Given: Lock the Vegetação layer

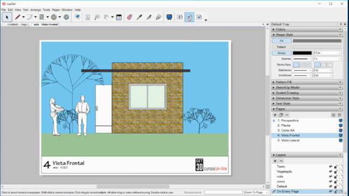Looking at the screenshot, I should (336, 171).
